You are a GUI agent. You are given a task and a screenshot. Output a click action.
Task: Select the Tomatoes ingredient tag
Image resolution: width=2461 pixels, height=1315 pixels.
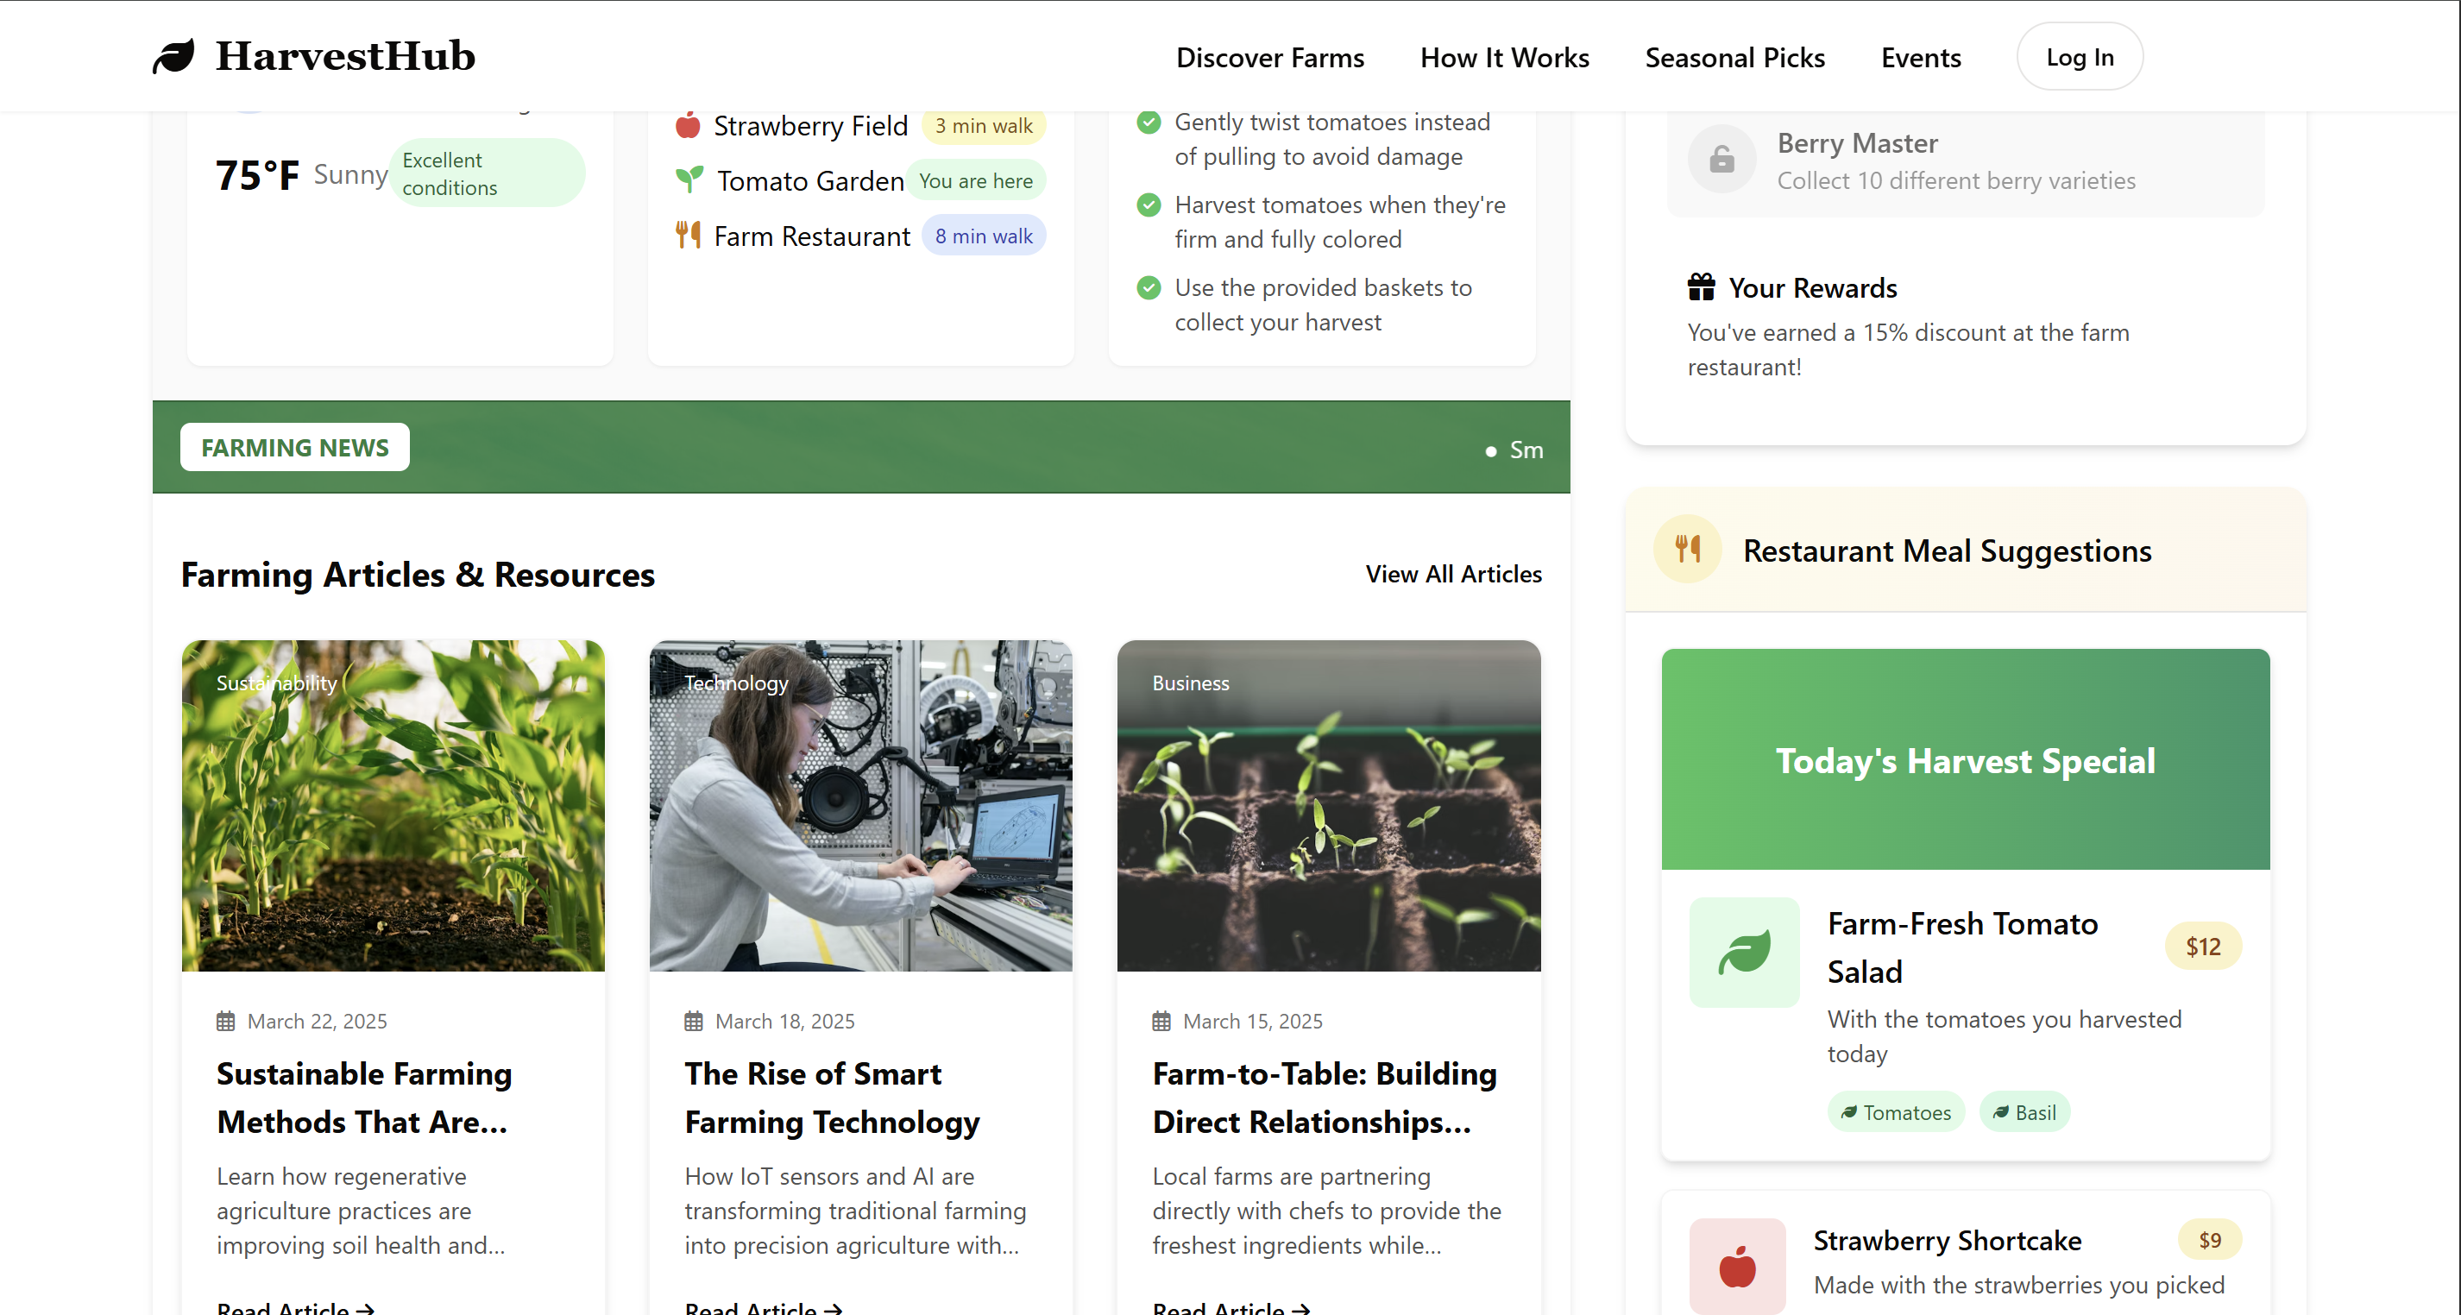1896,1112
